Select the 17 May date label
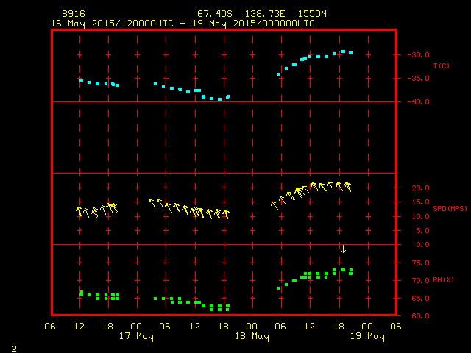Image resolution: width=471 pixels, height=353 pixels. [136, 337]
